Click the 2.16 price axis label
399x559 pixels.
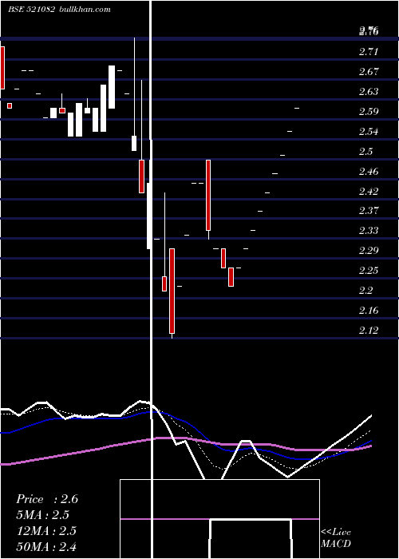click(x=369, y=311)
